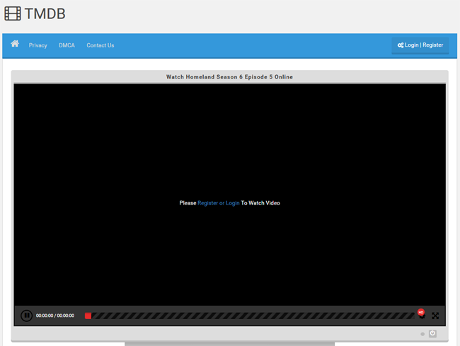Click the TMDB site title text

45,13
